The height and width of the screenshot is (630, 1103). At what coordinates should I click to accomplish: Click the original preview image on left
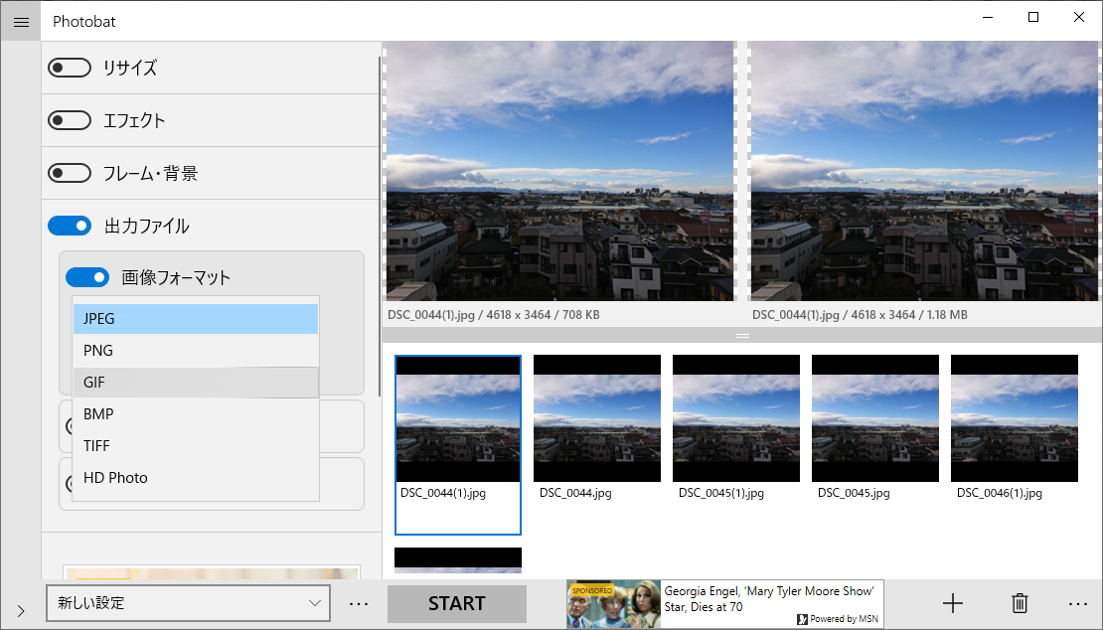click(559, 171)
